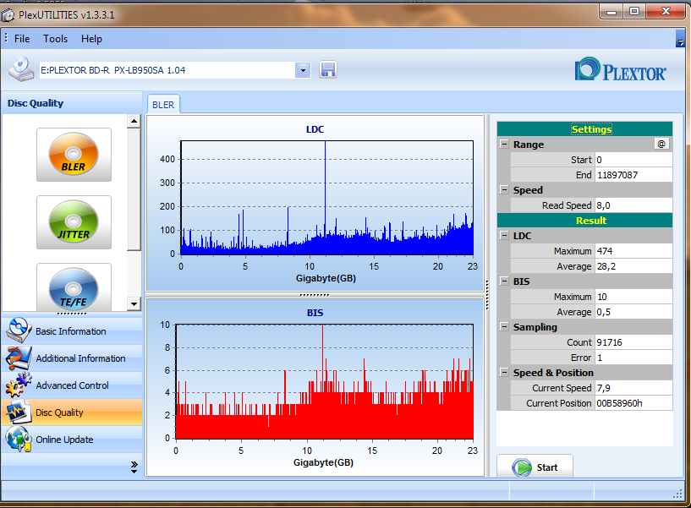Select Basic Information in navigation
This screenshot has width=691, height=508.
tap(72, 330)
